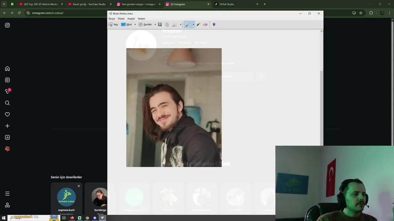The image size is (394, 221).
Task: Open Google Chrome from the taskbar
Action: pyautogui.click(x=87, y=218)
